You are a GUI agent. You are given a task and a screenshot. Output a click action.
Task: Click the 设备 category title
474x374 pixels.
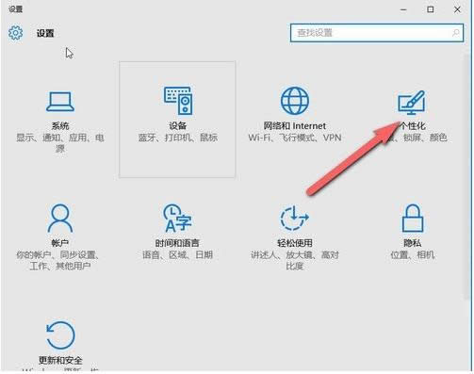click(x=178, y=126)
